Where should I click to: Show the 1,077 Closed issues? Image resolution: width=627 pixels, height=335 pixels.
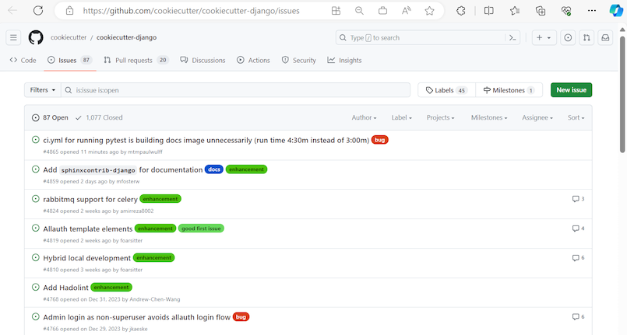(99, 117)
